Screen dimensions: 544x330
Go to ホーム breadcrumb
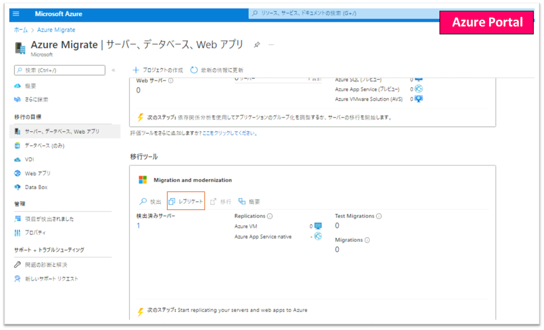click(21, 30)
